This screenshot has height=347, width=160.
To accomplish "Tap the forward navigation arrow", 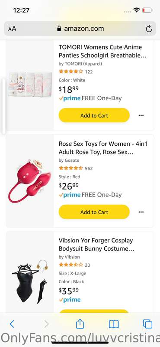I will pyautogui.click(x=46, y=324).
